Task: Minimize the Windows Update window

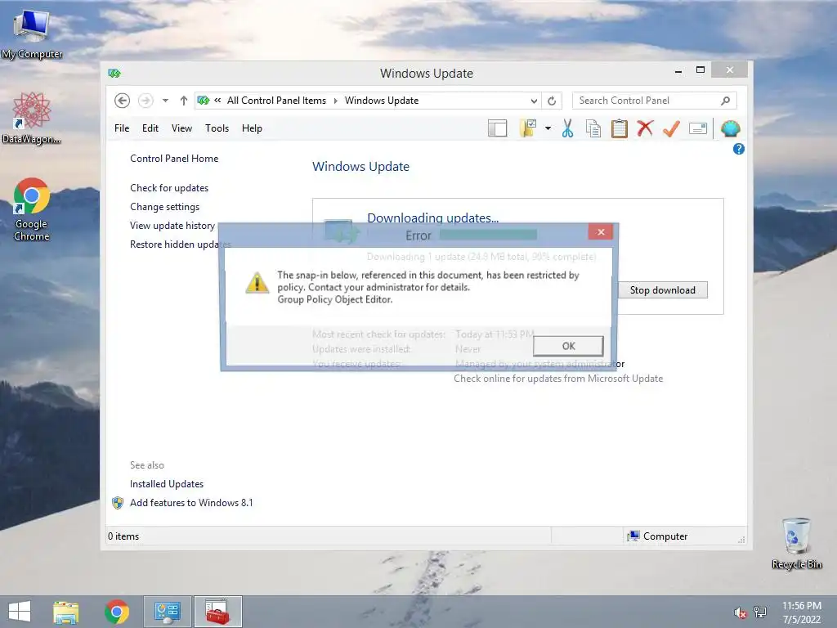Action: tap(678, 71)
